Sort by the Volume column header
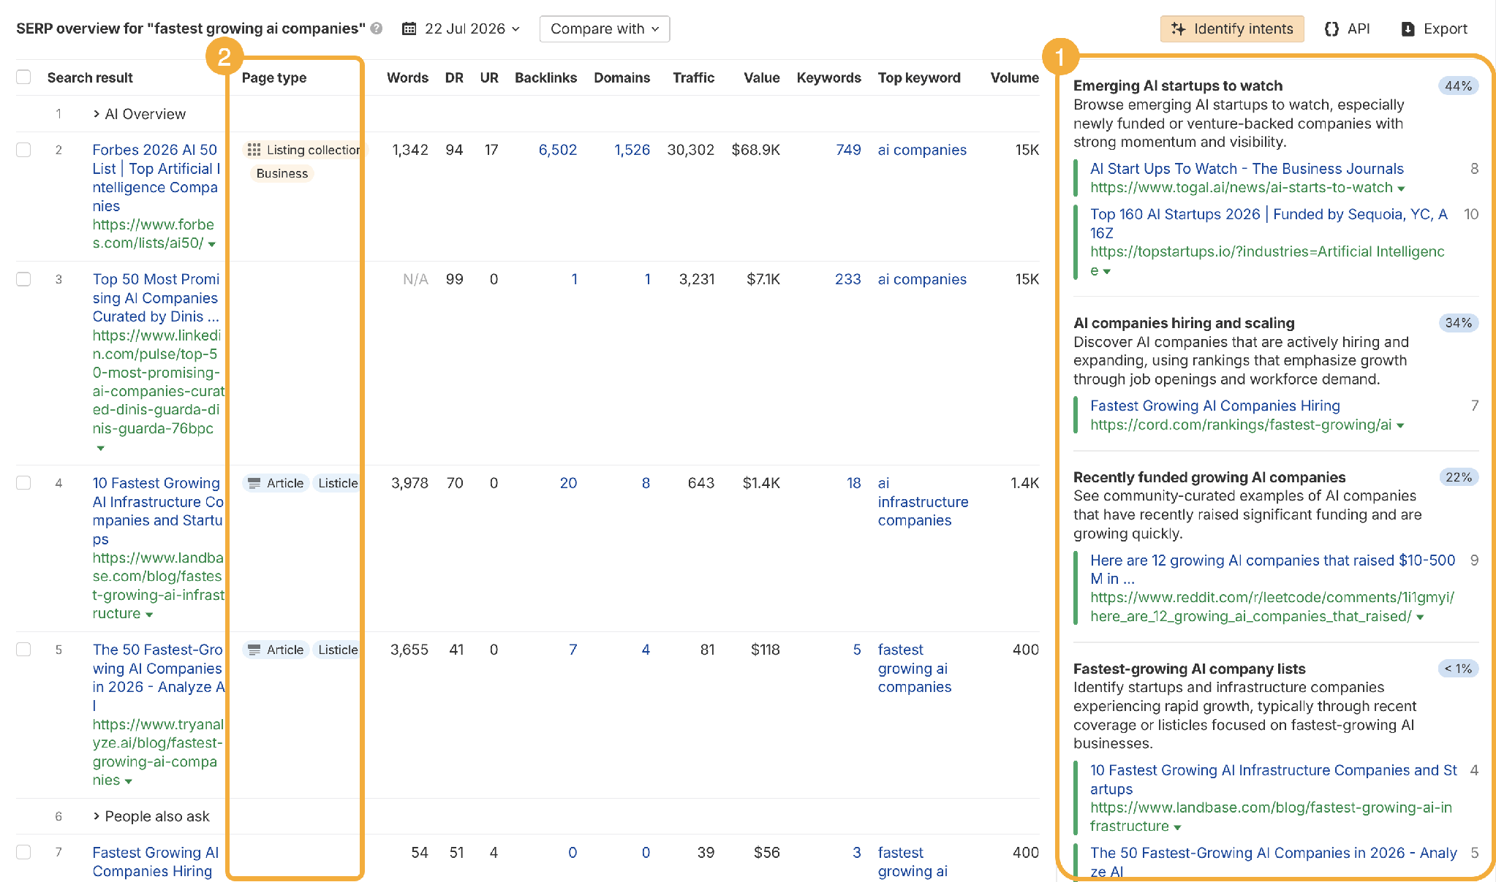Screen dimensions: 1496x882 (x=1014, y=77)
